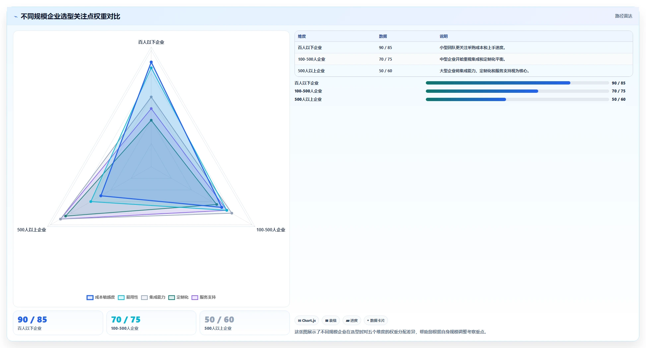Click the 说明 column header
The image size is (646, 348).
click(x=444, y=36)
